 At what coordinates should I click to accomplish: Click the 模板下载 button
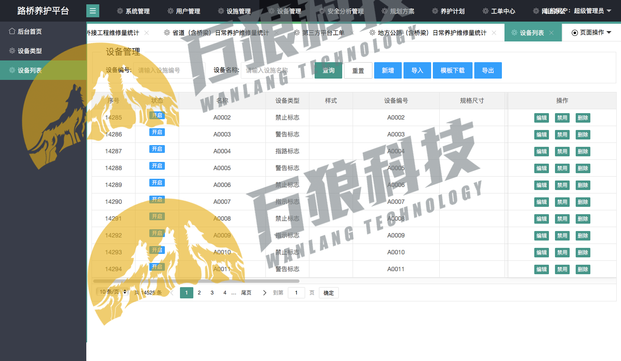[x=453, y=70]
